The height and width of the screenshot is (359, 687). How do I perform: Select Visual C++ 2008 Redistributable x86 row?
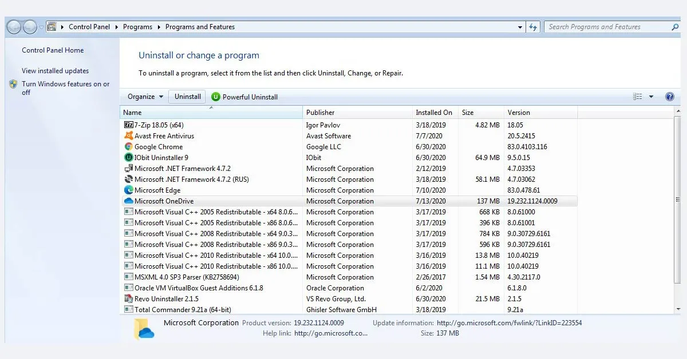pos(349,244)
